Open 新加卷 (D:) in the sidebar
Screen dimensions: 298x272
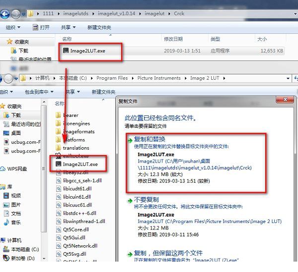click(x=19, y=258)
